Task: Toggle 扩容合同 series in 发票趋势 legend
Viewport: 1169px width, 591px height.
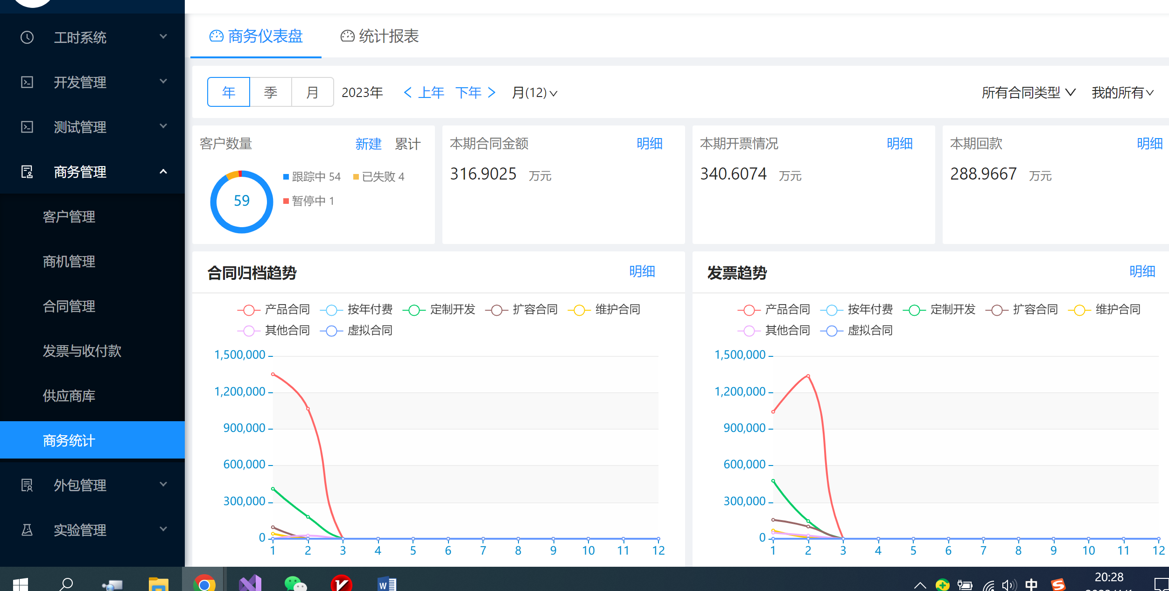Action: tap(1022, 310)
